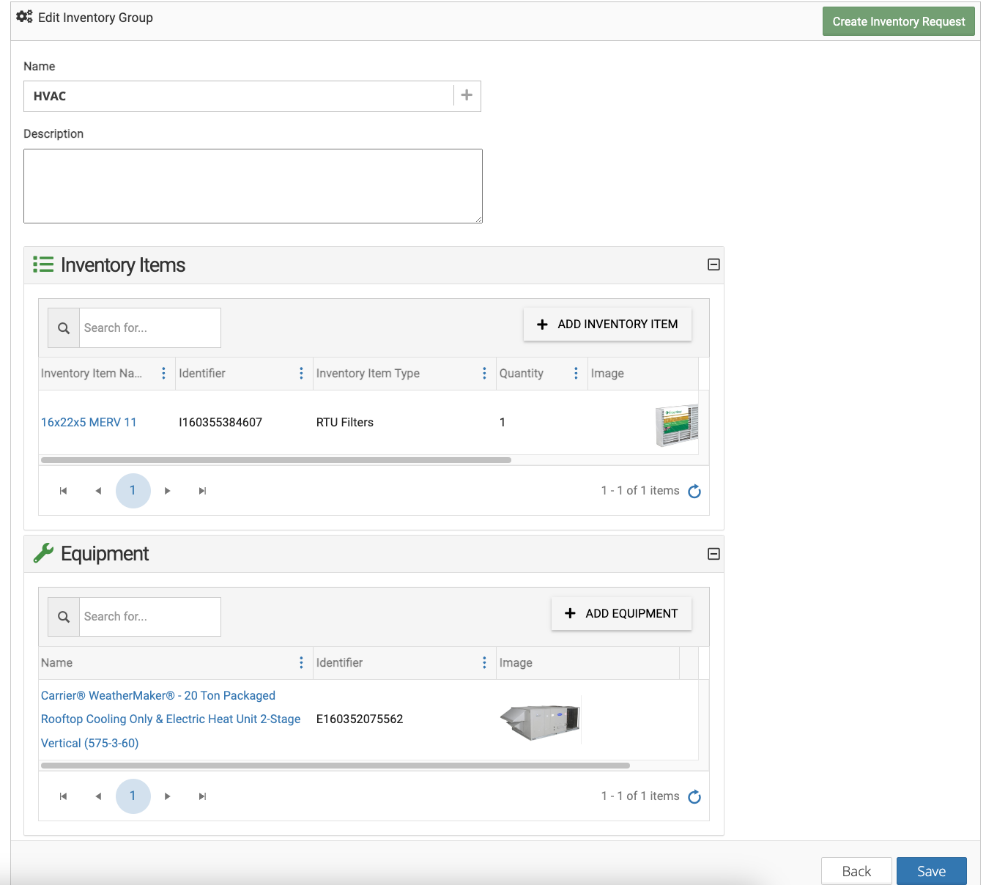Image resolution: width=986 pixels, height=885 pixels.
Task: Open the 16x22x5 MERV 11 item link
Action: (89, 422)
